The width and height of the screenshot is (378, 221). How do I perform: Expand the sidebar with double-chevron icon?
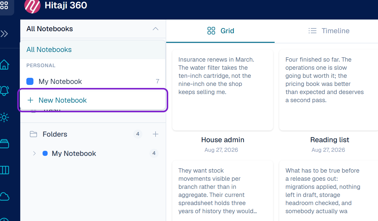pos(4,34)
